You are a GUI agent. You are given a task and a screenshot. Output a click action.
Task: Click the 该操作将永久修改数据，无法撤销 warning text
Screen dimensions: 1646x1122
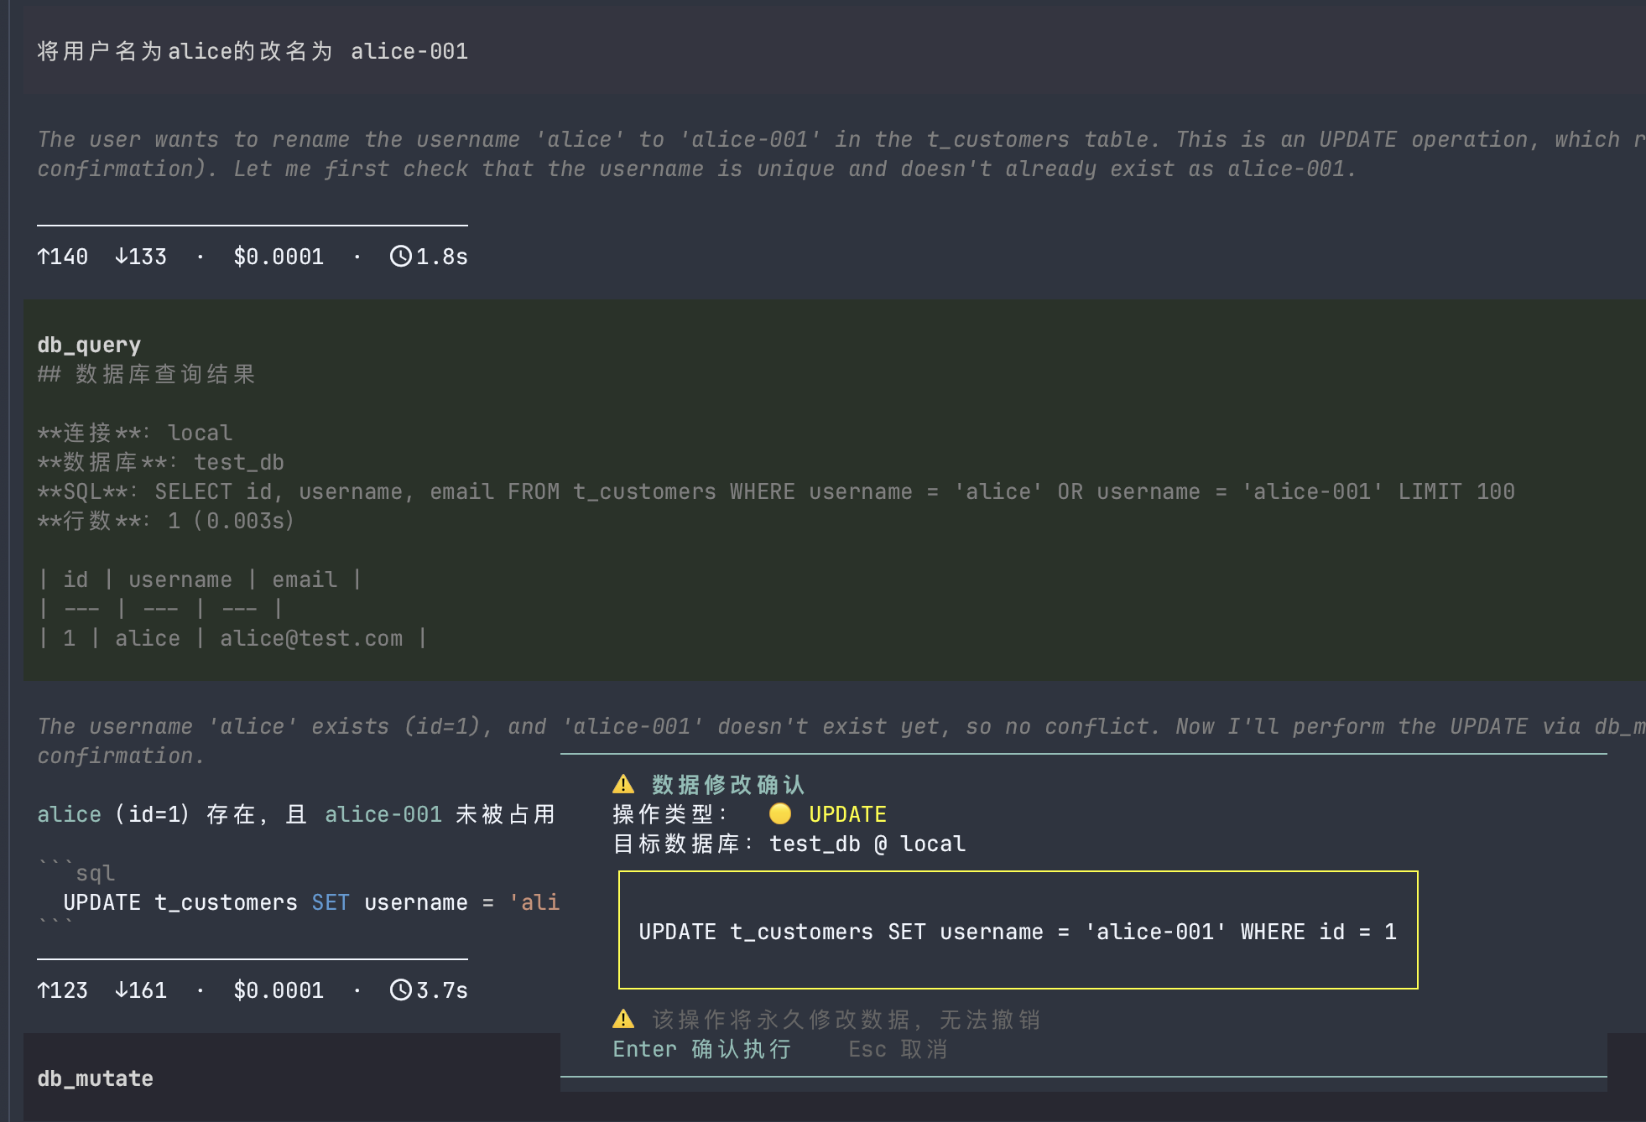click(846, 1020)
